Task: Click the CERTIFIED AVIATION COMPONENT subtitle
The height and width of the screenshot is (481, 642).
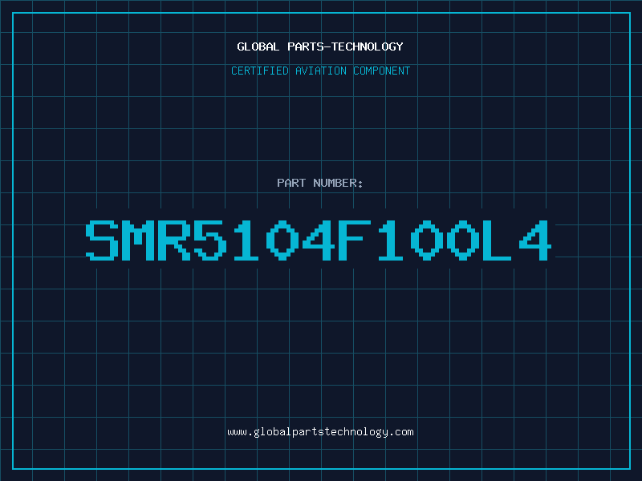Action: 320,71
